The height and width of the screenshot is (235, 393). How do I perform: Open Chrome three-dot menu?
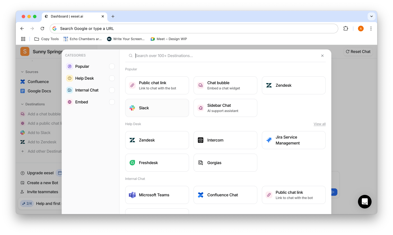coord(371,29)
